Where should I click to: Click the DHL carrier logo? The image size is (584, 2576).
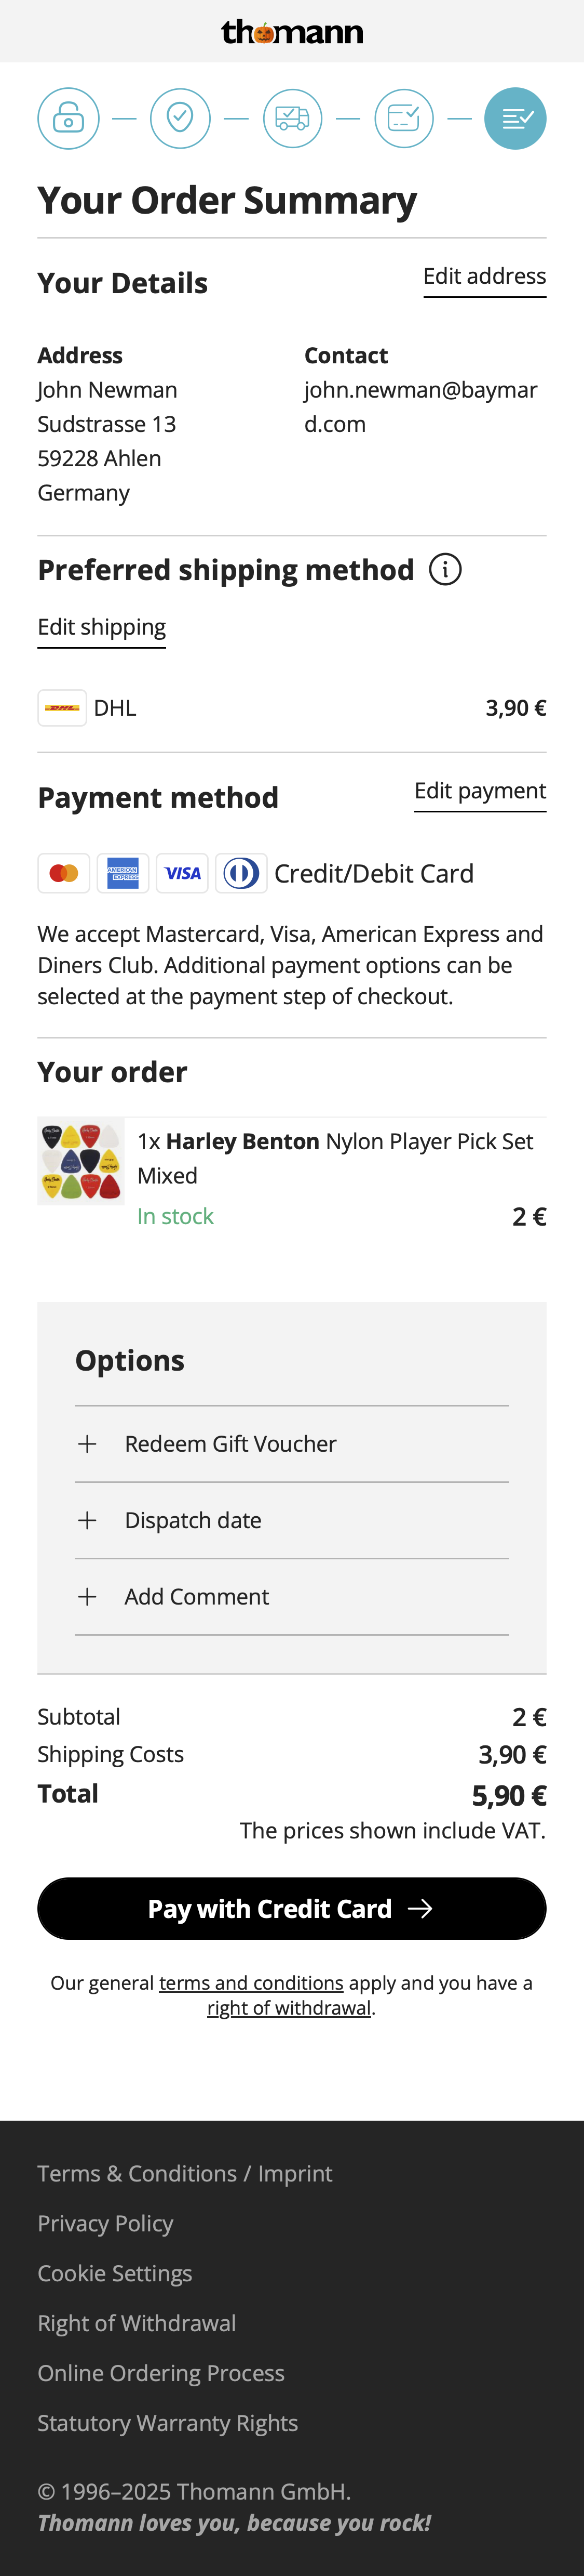pos(62,708)
